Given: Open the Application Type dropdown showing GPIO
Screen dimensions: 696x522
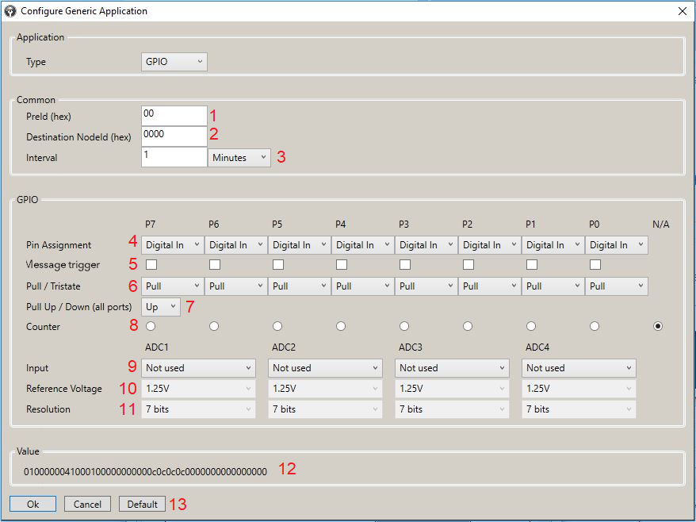Looking at the screenshot, I should [x=174, y=62].
